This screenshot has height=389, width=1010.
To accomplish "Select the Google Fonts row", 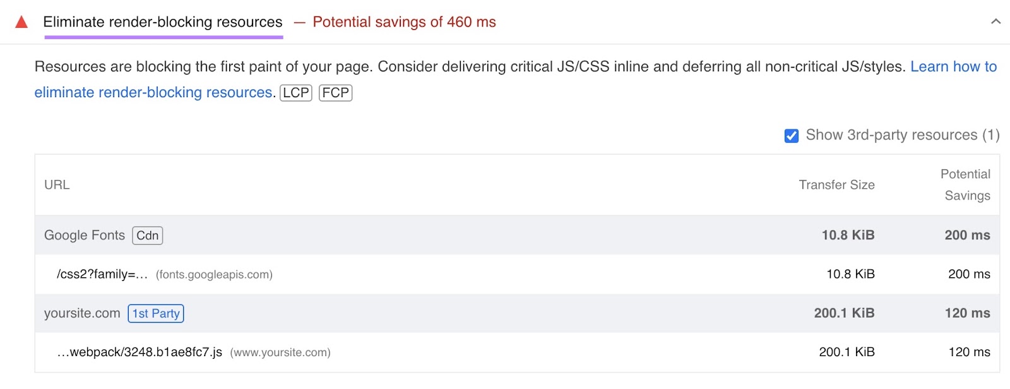I will [84, 235].
